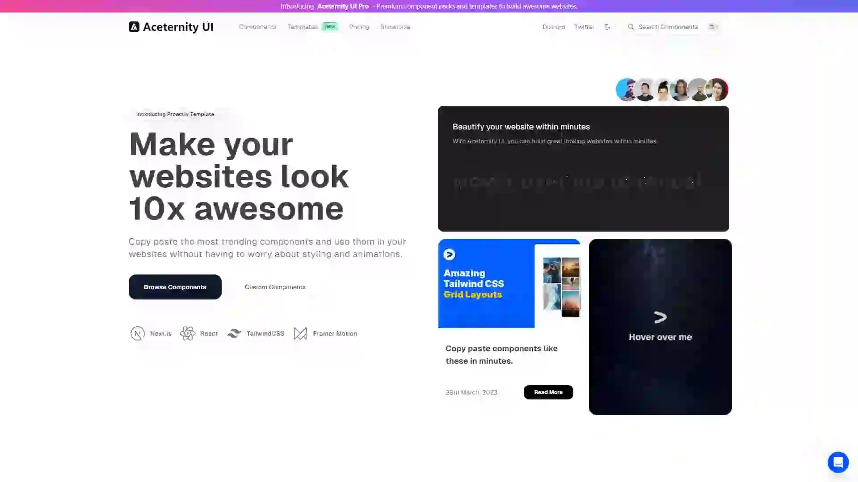This screenshot has width=858, height=482.
Task: Click the Discord icon in navbar
Action: pos(553,26)
